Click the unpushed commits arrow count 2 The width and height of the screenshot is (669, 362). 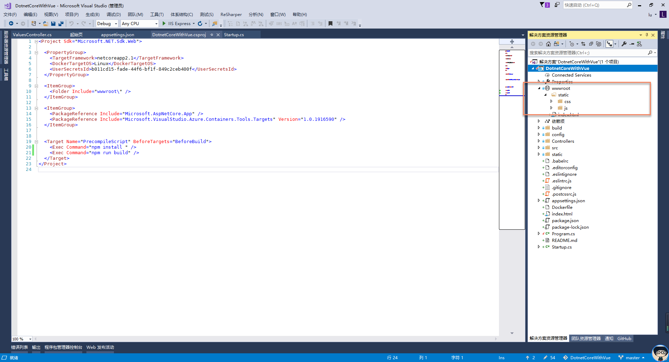(530, 358)
